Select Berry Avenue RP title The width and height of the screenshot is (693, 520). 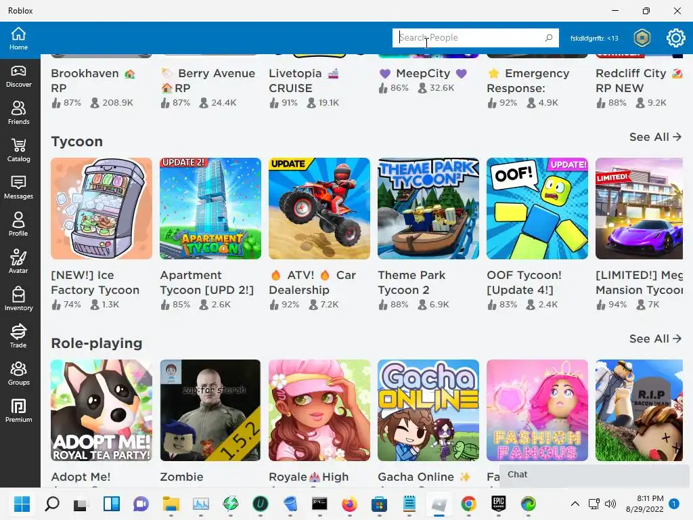[208, 81]
